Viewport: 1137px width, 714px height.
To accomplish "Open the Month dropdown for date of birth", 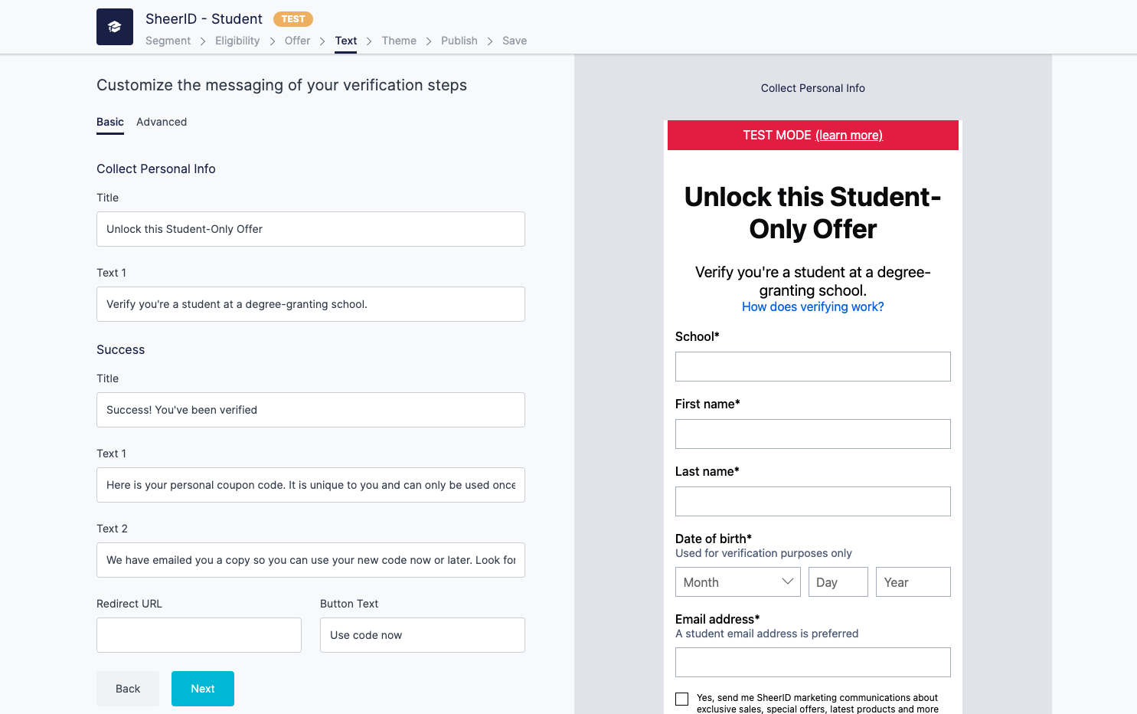I will pos(737,581).
